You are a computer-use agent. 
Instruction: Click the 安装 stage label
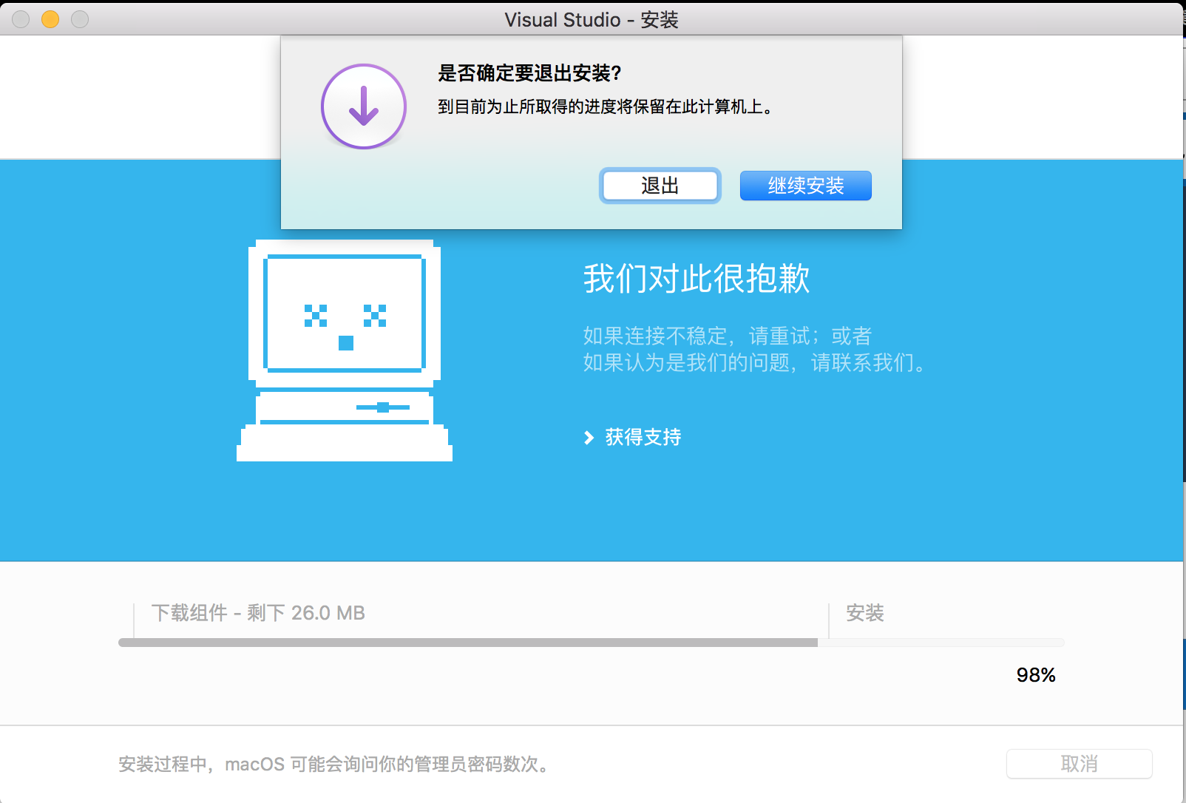tap(865, 613)
